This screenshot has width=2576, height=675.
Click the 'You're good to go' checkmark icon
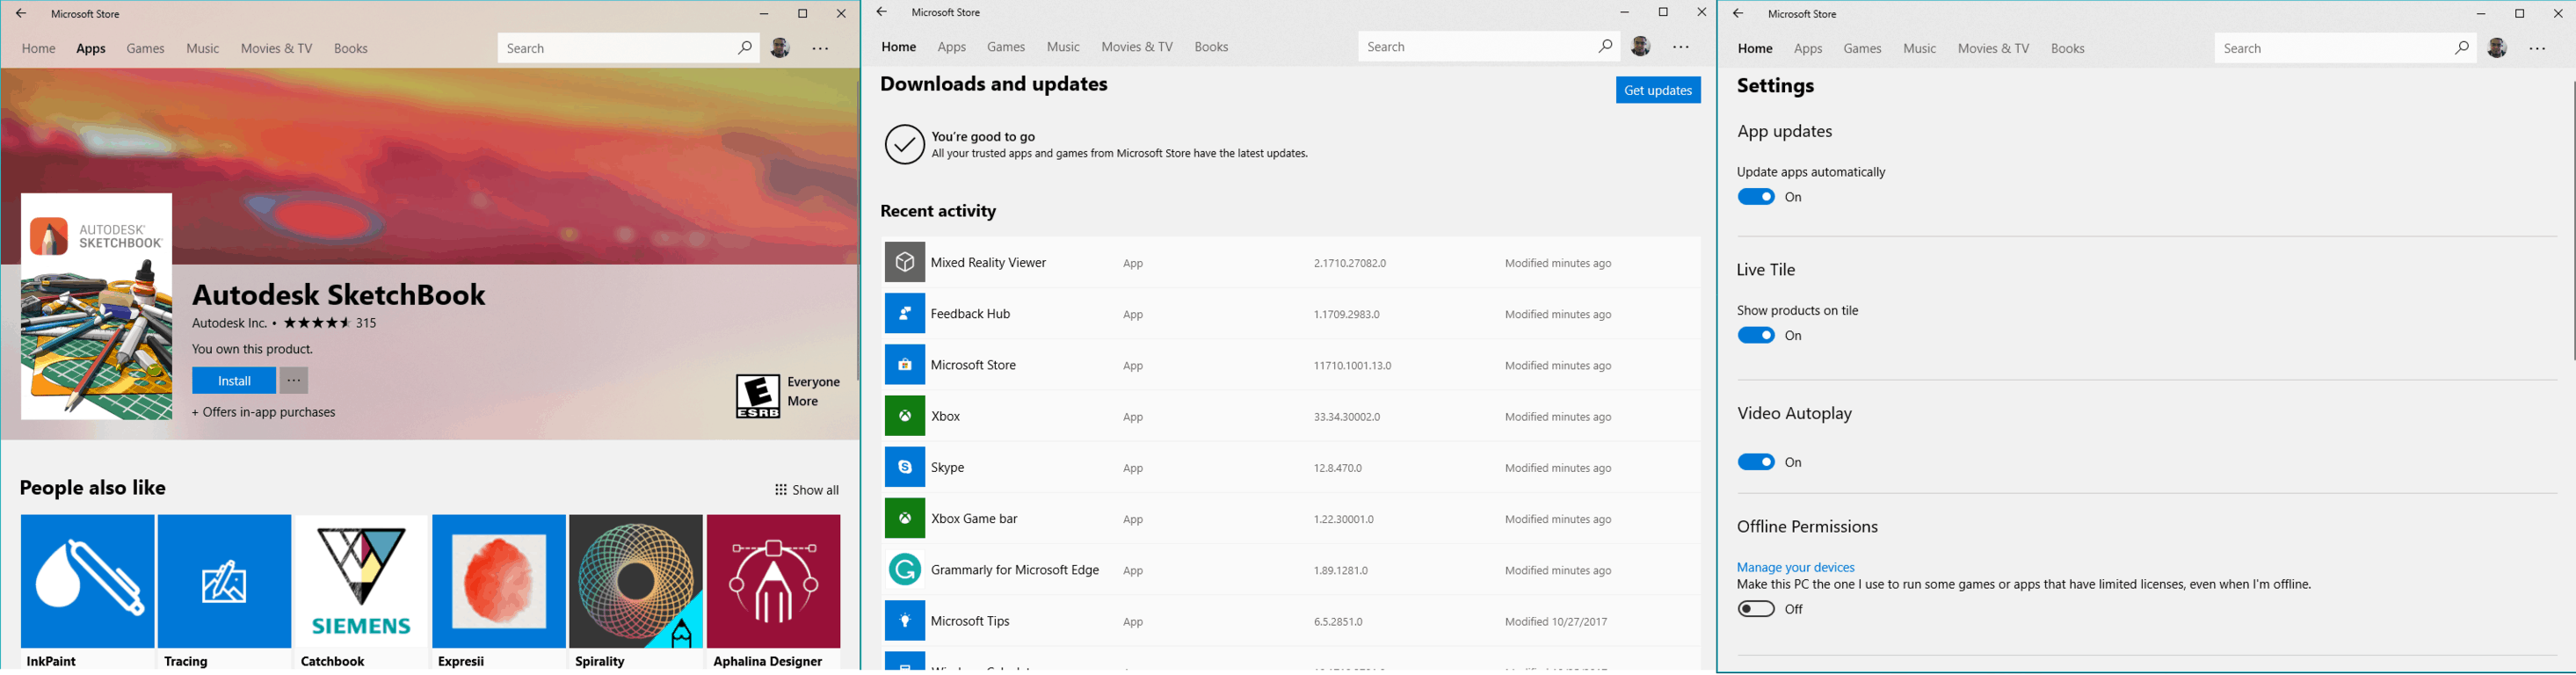coord(904,144)
